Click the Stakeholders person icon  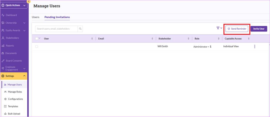(x=3, y=38)
